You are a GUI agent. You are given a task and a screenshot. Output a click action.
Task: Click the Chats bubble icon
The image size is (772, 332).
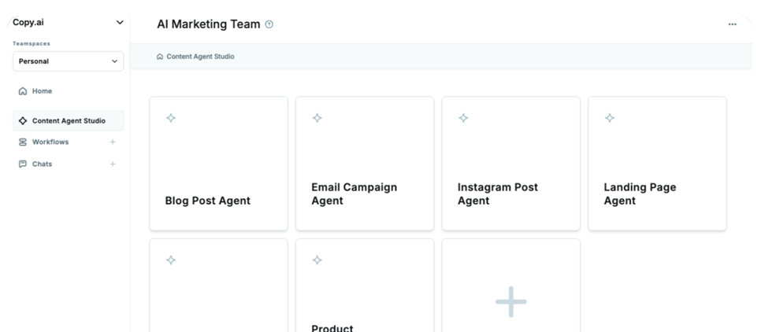(x=23, y=164)
